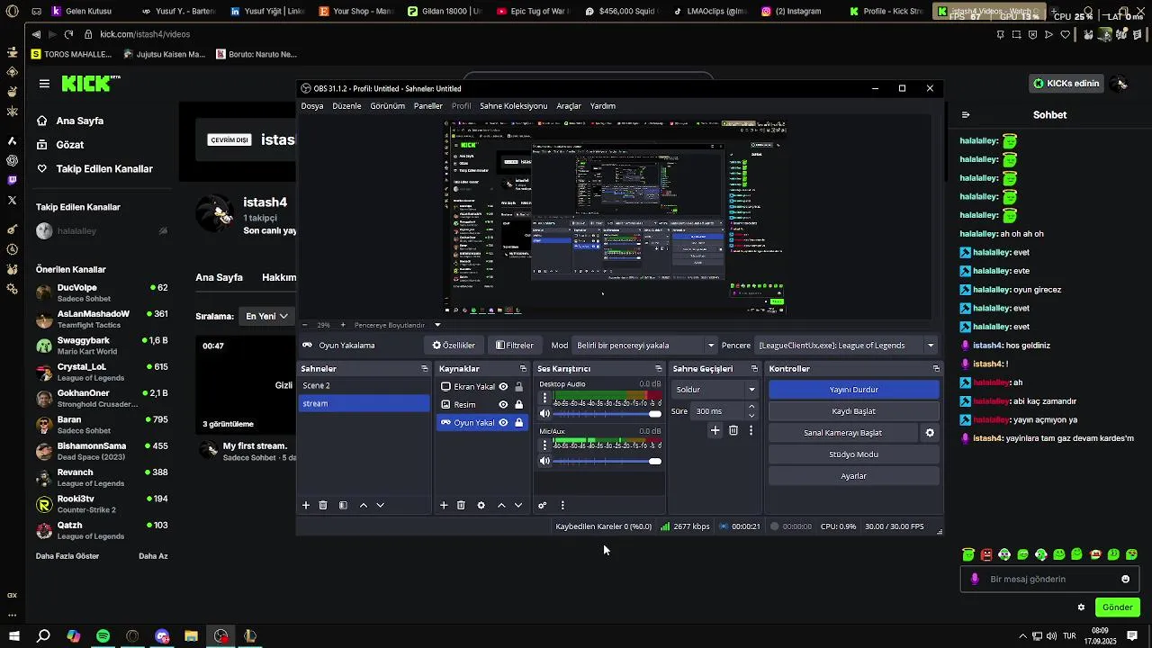
Task: Open advanced audio properties gears icon
Action: click(543, 506)
